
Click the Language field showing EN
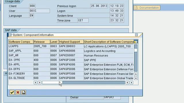pyautogui.click(x=31, y=15)
